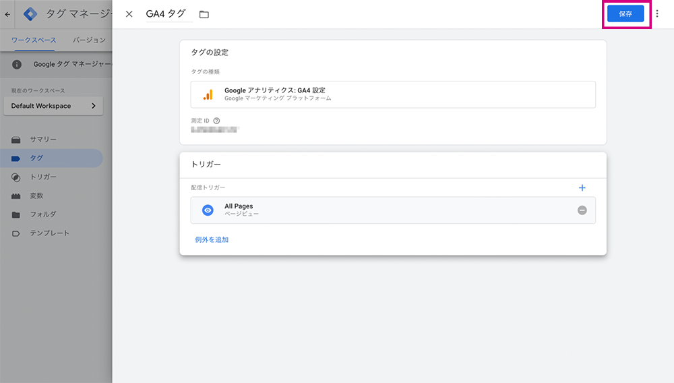Image resolution: width=674 pixels, height=383 pixels.
Task: Select タグ in the sidebar
Action: tap(52, 158)
